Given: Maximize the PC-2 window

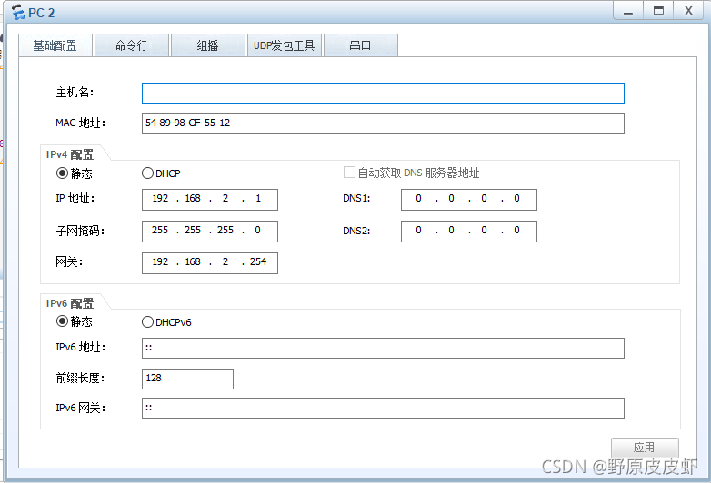Looking at the screenshot, I should coord(658,10).
